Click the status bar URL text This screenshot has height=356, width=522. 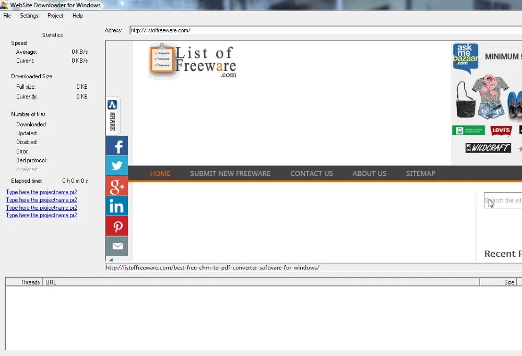click(x=213, y=268)
